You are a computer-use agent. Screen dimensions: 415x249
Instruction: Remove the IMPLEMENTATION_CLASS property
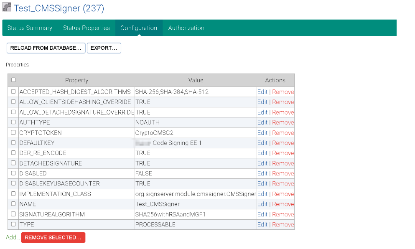tap(283, 194)
